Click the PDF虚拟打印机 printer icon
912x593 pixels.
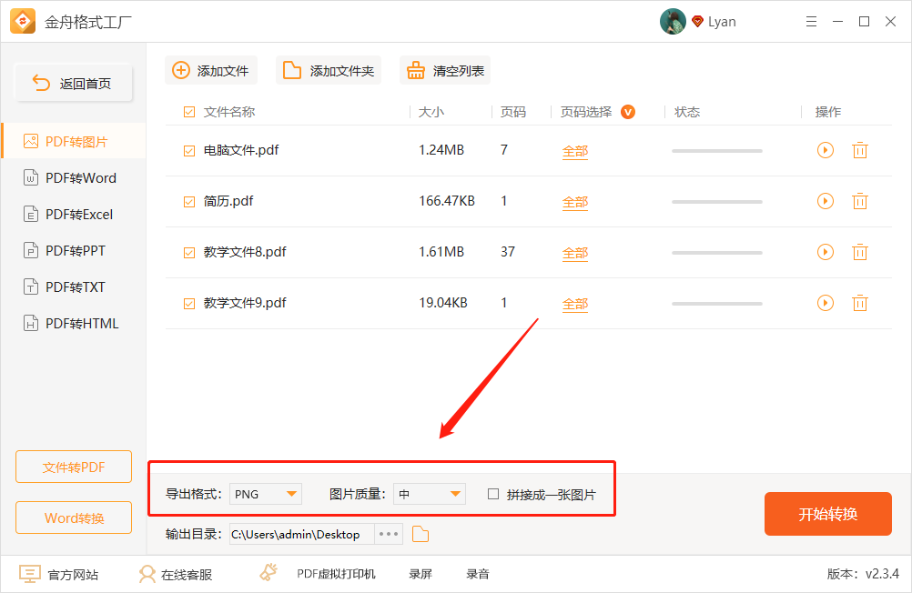[x=269, y=573]
